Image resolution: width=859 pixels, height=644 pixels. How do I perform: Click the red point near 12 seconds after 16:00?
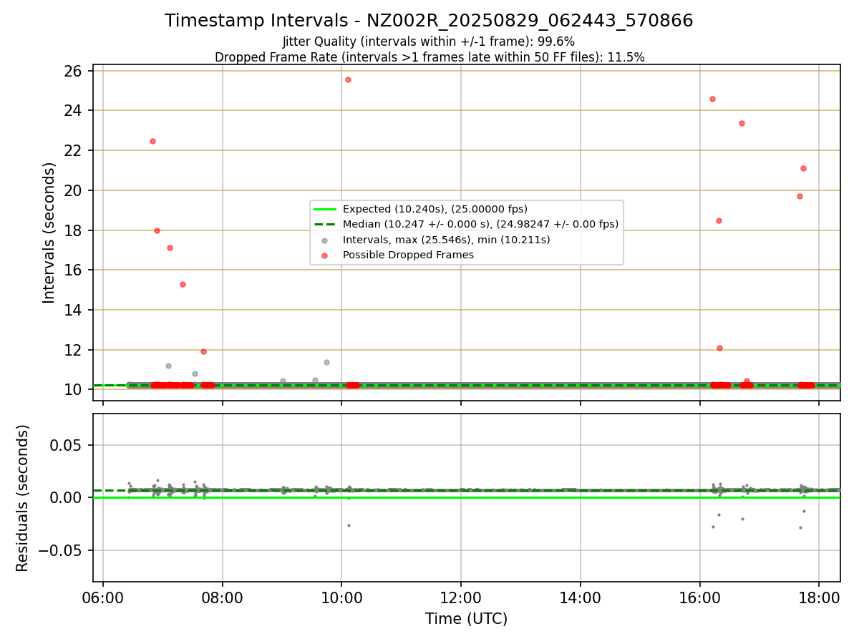coord(719,348)
